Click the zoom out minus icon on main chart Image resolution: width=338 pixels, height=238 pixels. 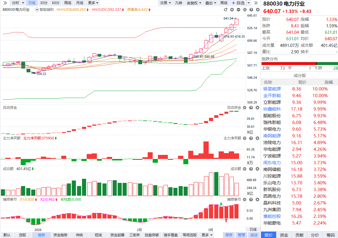point(238,10)
